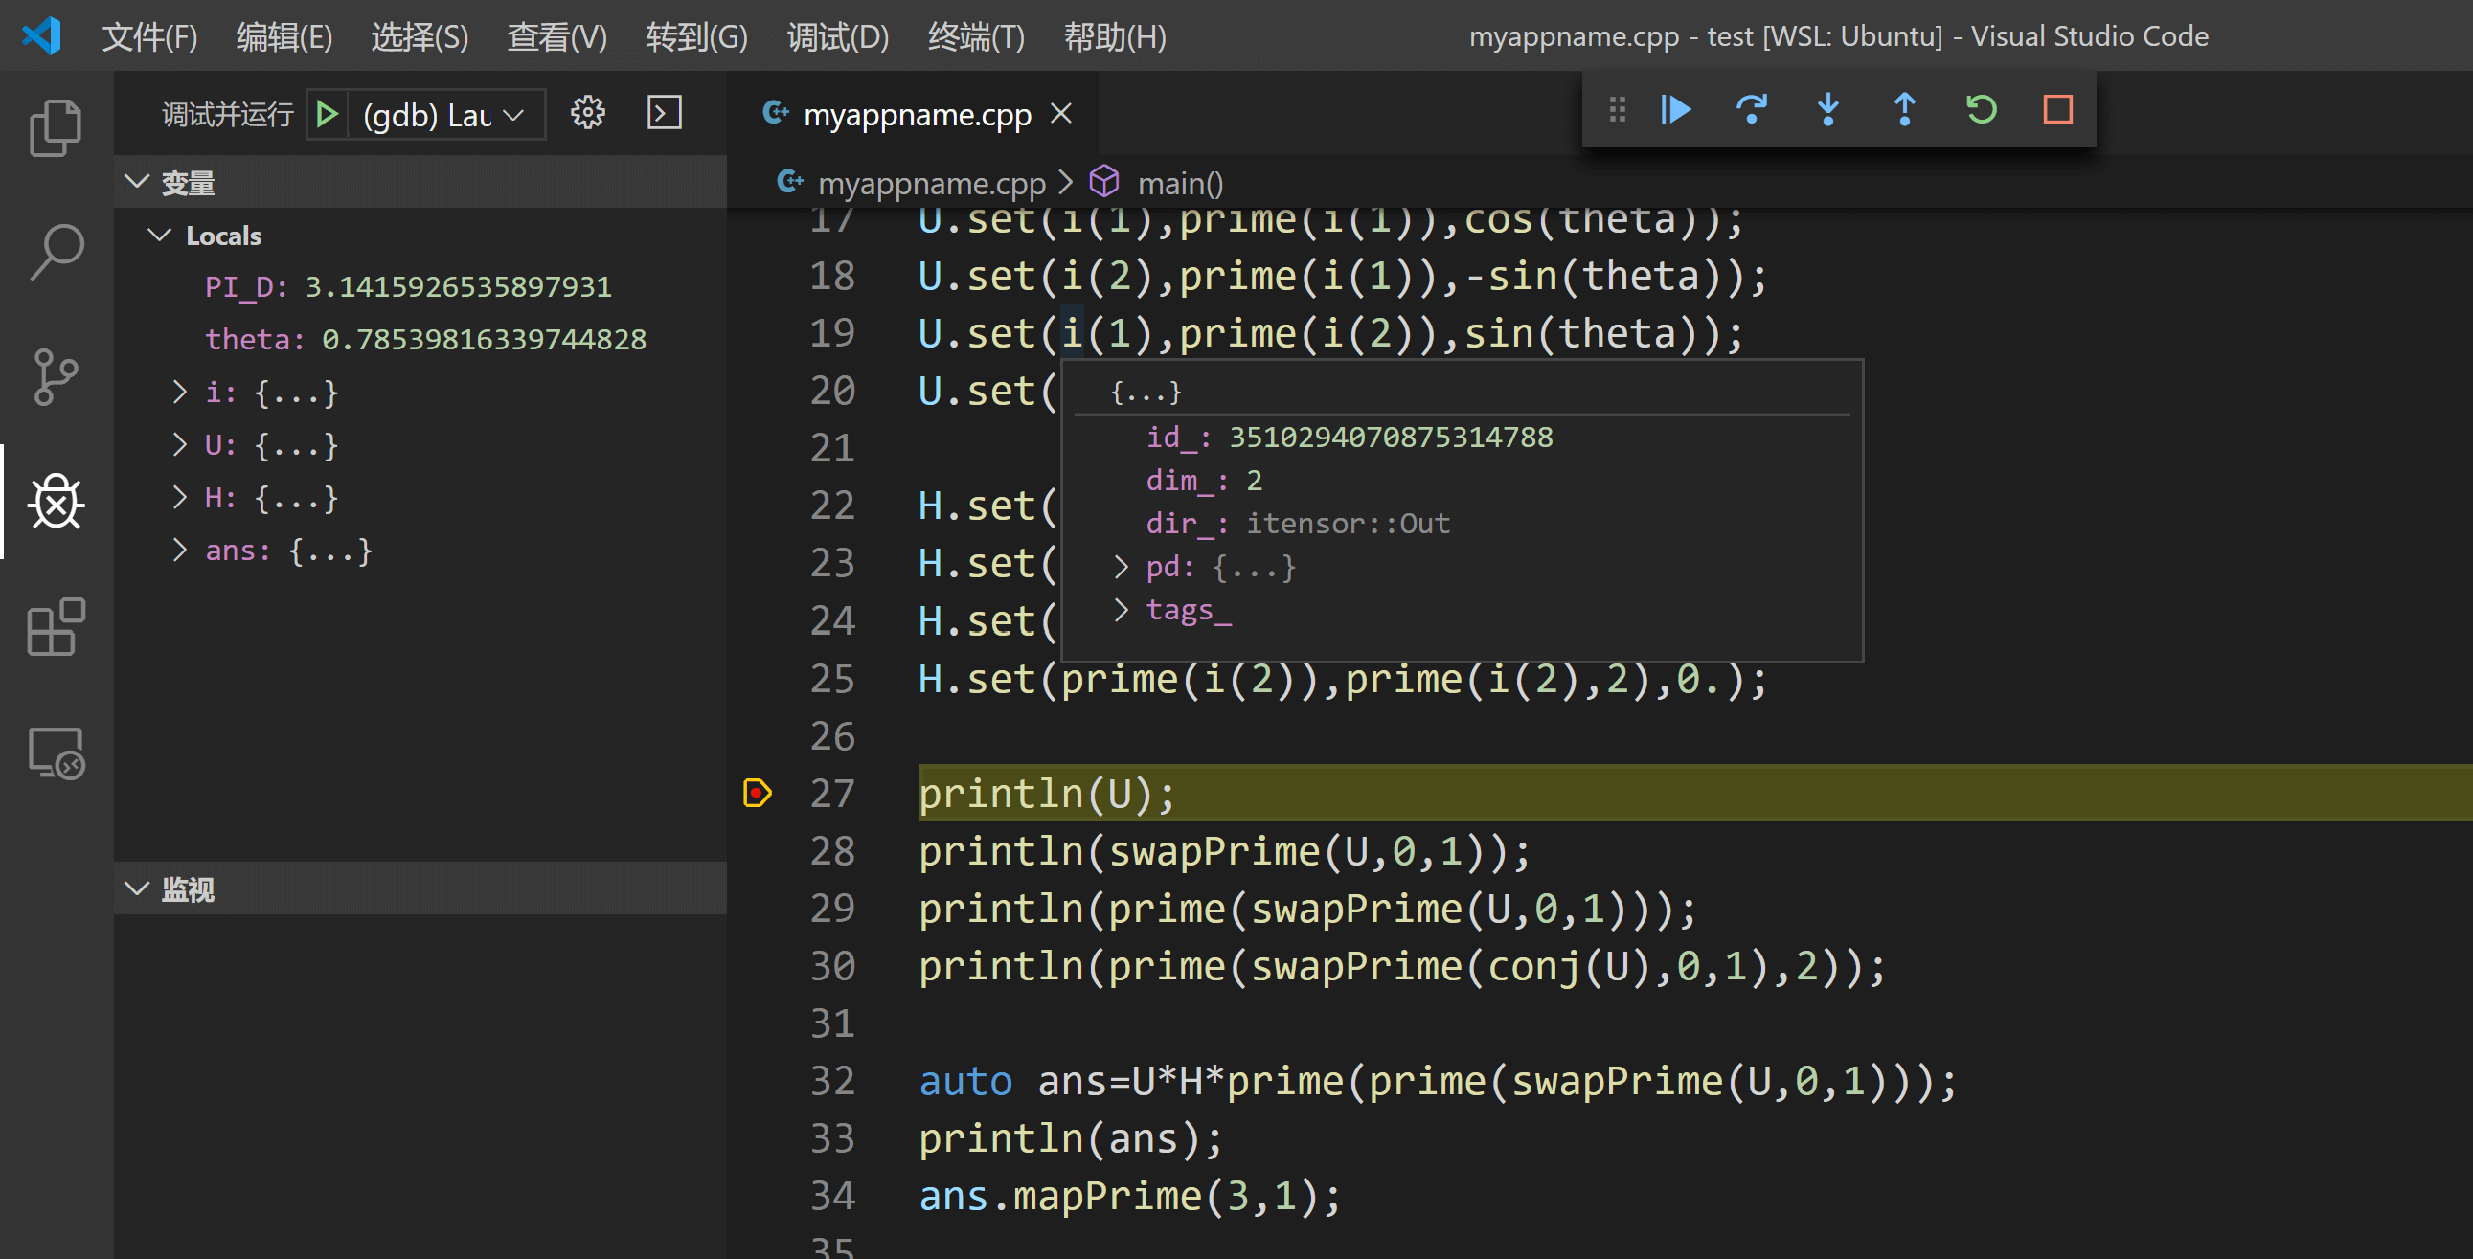Open the 终端(T) menu
2473x1259 pixels.
coord(975,36)
